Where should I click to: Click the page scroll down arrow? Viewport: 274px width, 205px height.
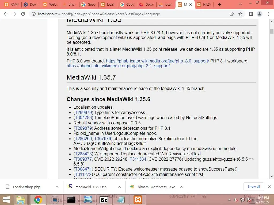coord(272,177)
